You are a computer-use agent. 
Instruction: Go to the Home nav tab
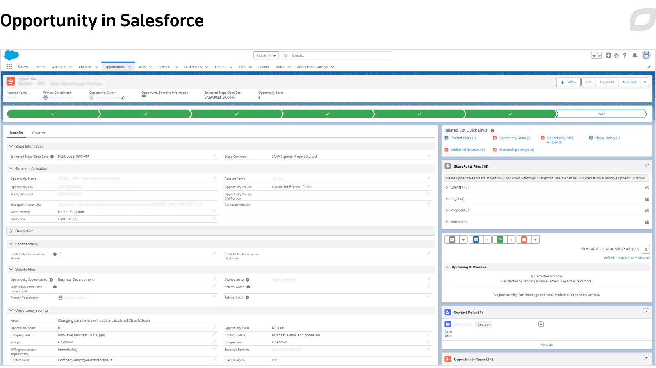point(42,67)
